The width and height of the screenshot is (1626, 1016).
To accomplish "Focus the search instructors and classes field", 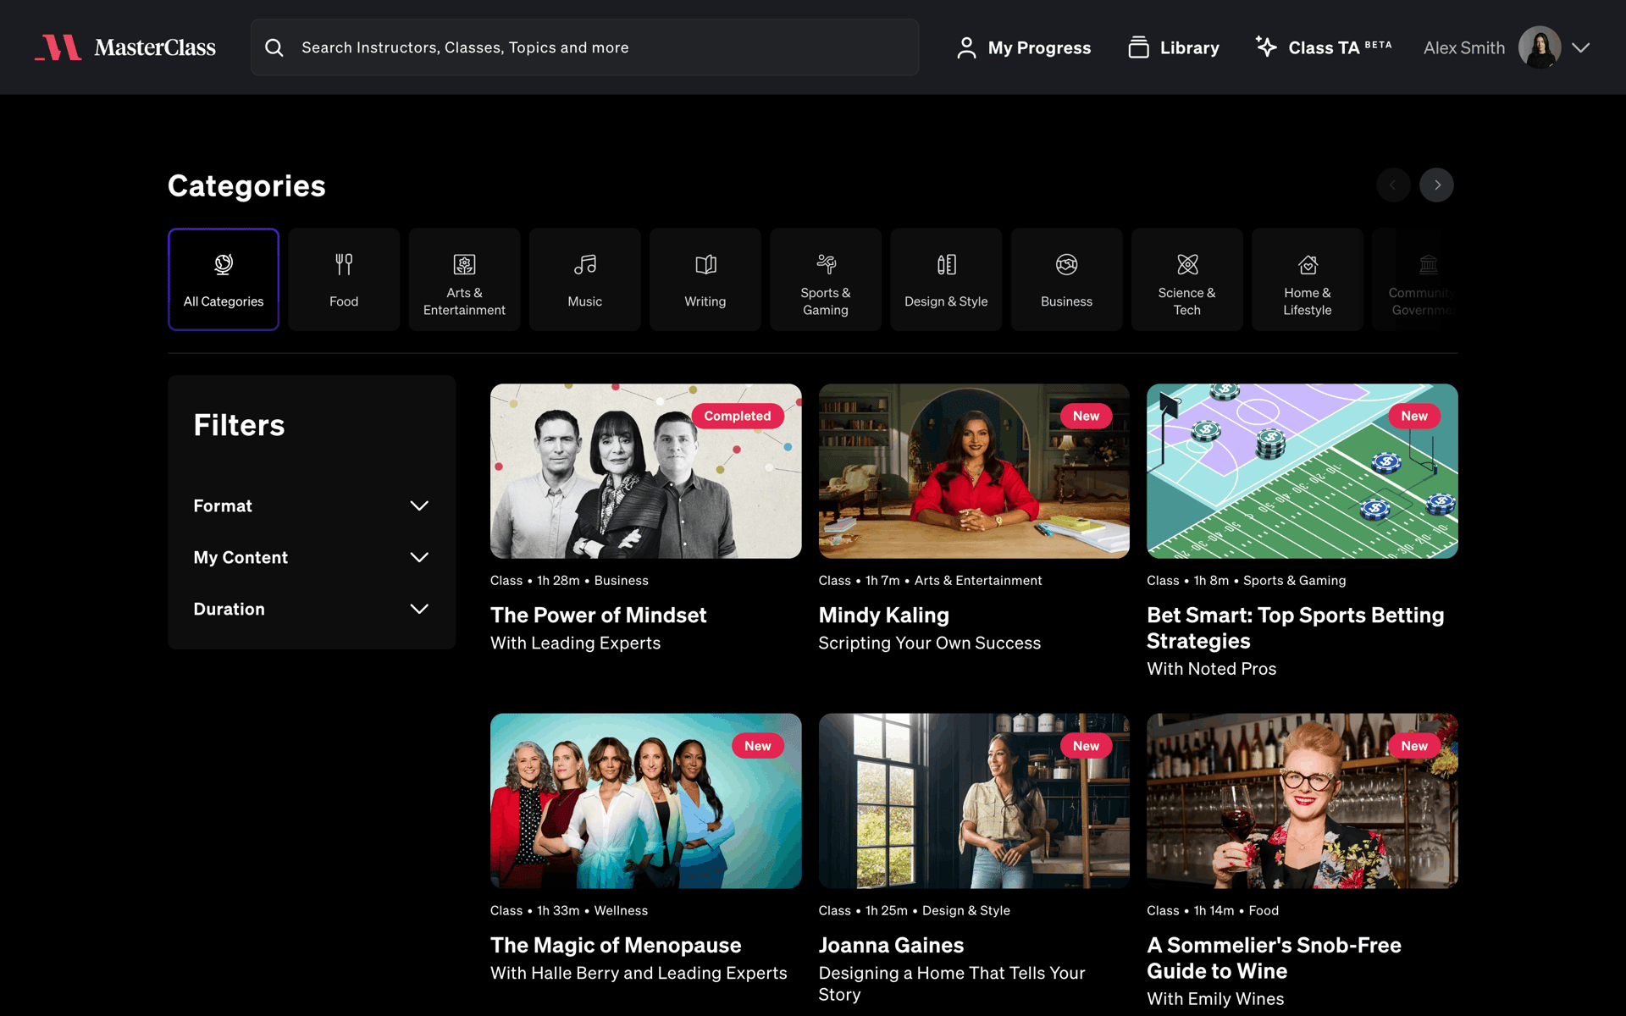I will 584,47.
